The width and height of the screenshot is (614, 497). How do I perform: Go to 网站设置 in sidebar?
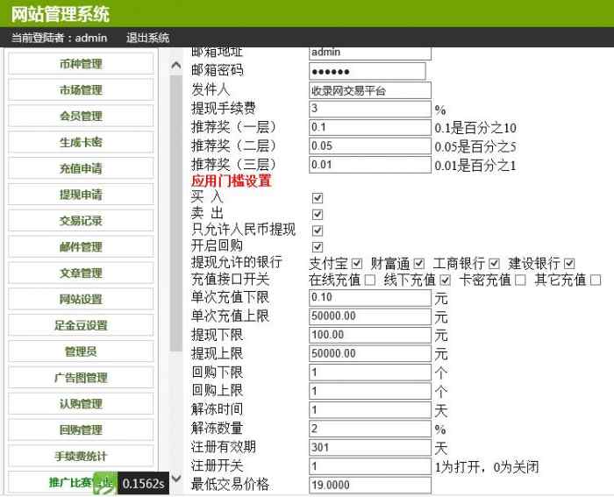(x=81, y=299)
